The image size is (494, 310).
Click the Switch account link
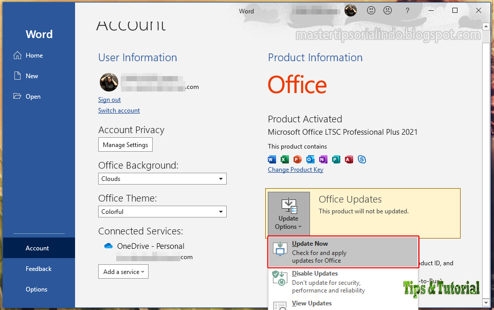[x=119, y=110]
